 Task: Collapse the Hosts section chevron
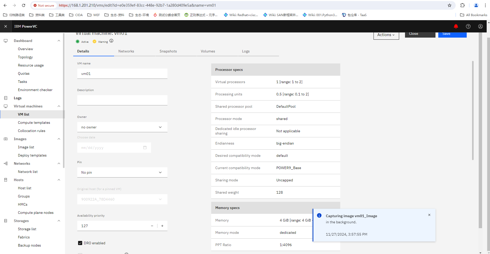(59, 180)
